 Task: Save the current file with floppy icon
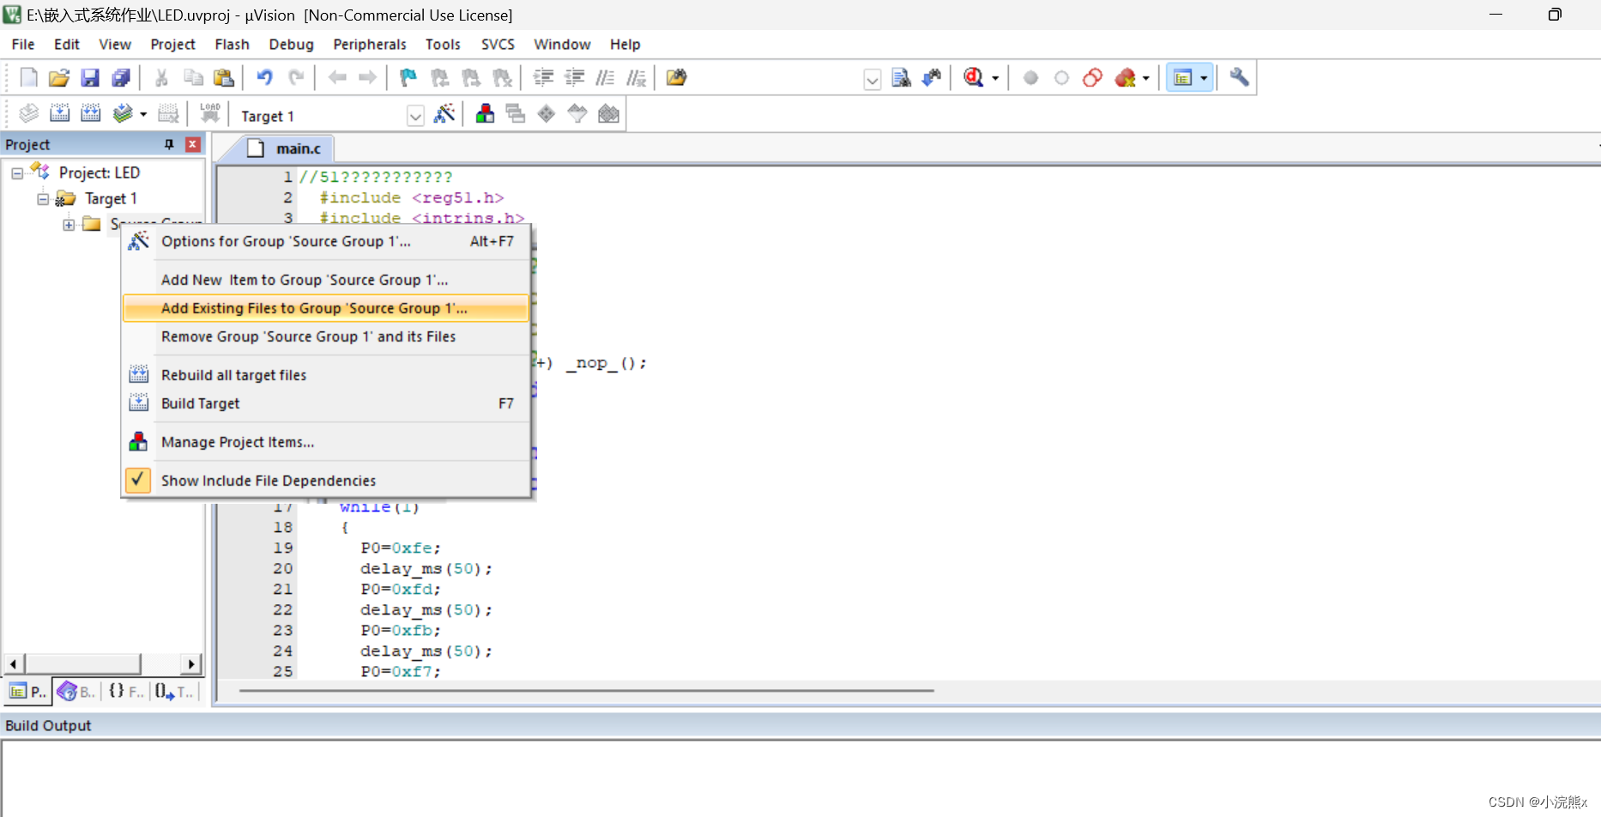[x=90, y=78]
